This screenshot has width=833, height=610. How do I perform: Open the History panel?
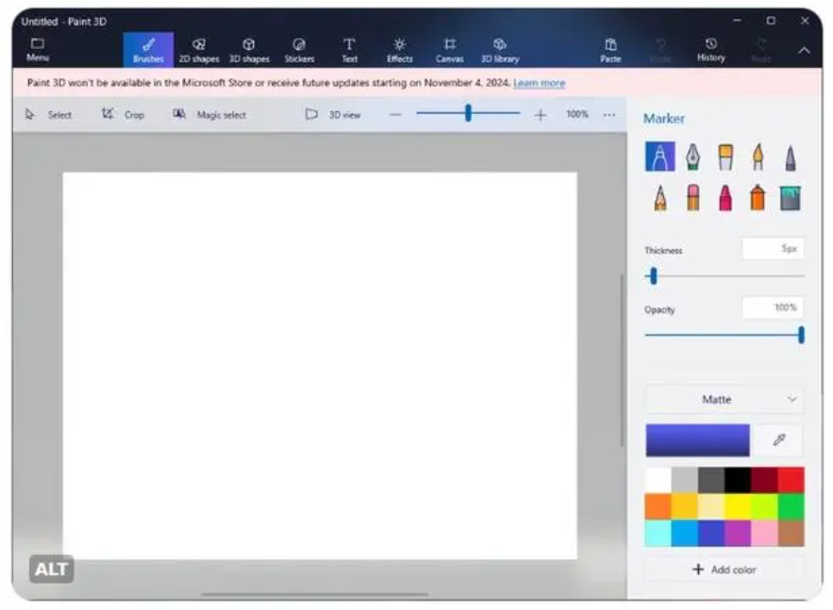click(x=710, y=50)
